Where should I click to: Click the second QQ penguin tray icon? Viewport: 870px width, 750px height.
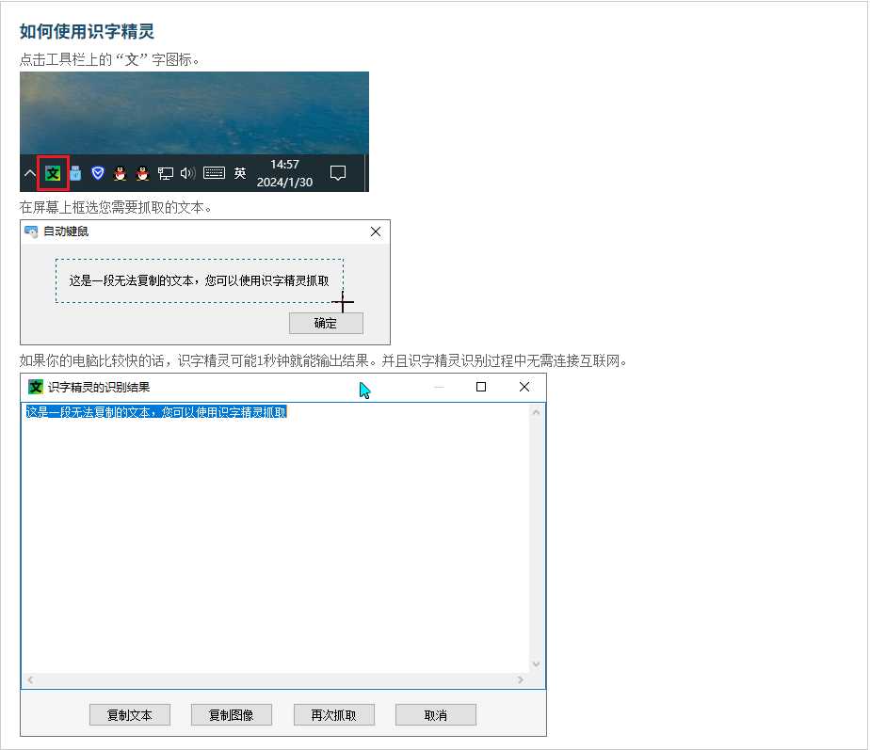142,172
